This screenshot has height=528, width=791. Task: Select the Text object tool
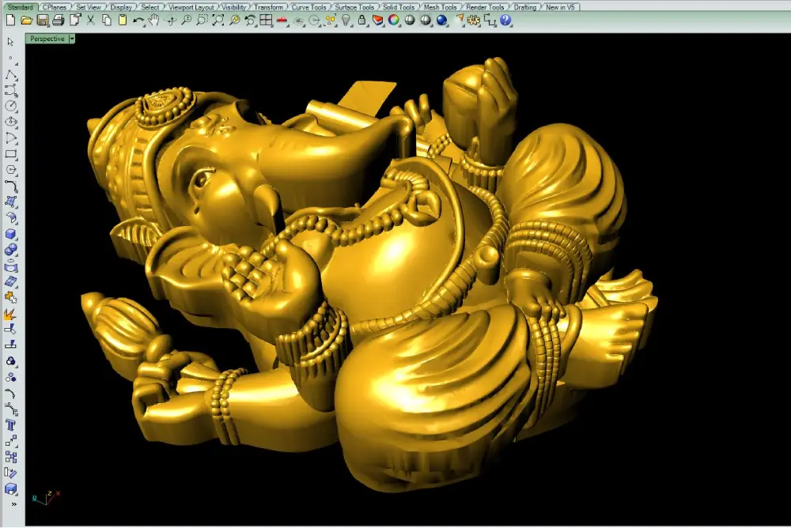click(x=10, y=425)
